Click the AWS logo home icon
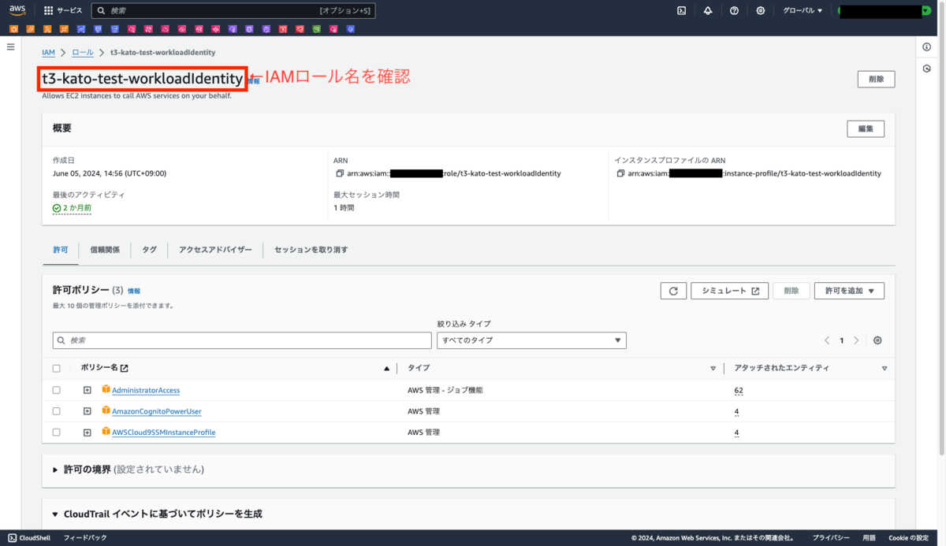The width and height of the screenshot is (946, 546). tap(17, 10)
